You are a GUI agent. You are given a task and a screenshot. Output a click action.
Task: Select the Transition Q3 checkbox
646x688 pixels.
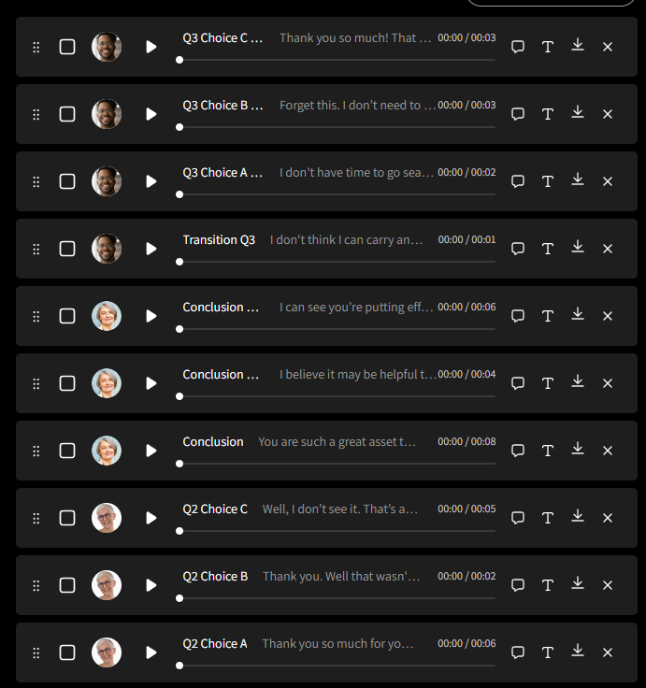pyautogui.click(x=67, y=249)
